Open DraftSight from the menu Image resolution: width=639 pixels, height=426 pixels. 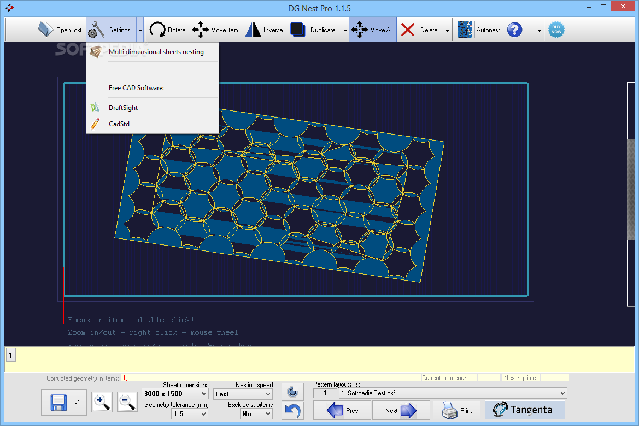pos(153,108)
